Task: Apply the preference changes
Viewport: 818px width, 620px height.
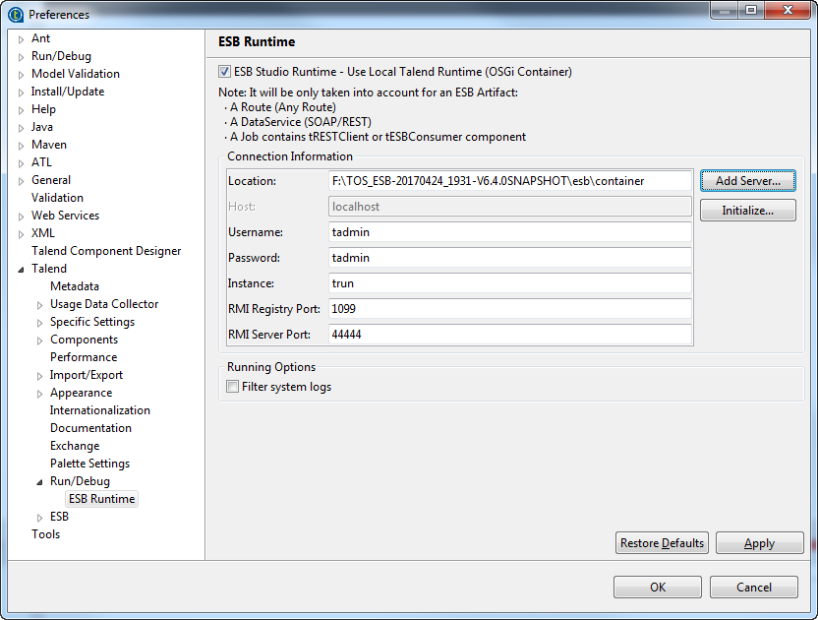Action: point(759,543)
